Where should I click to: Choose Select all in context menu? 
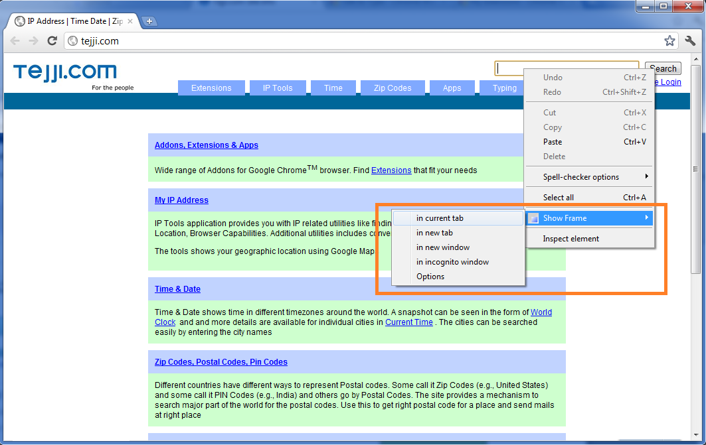[589, 198]
